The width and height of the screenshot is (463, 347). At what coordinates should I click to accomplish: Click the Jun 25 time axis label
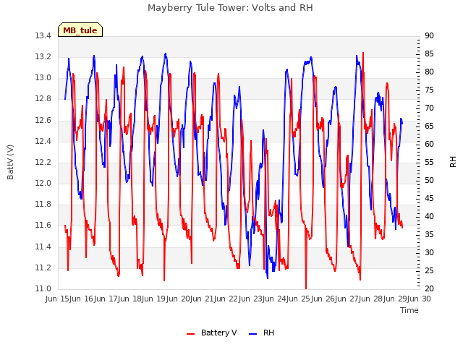(x=300, y=299)
